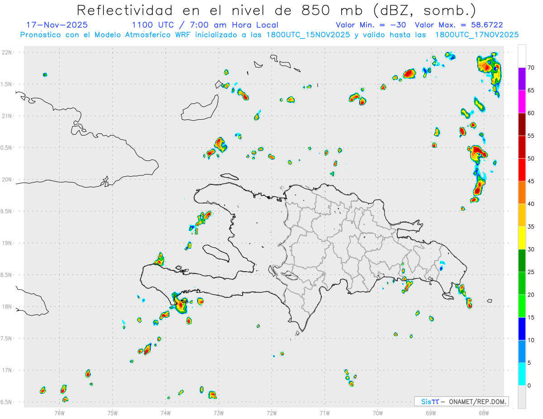Click the color scale tick label '55'
This screenshot has width=543, height=419.
(532, 136)
